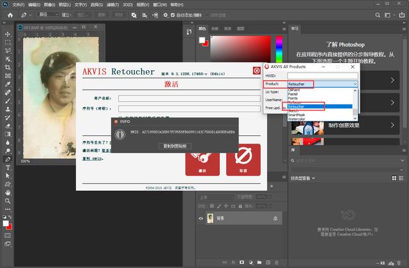
Task: Open the workspace switcher icon at top right
Action: tap(388, 15)
